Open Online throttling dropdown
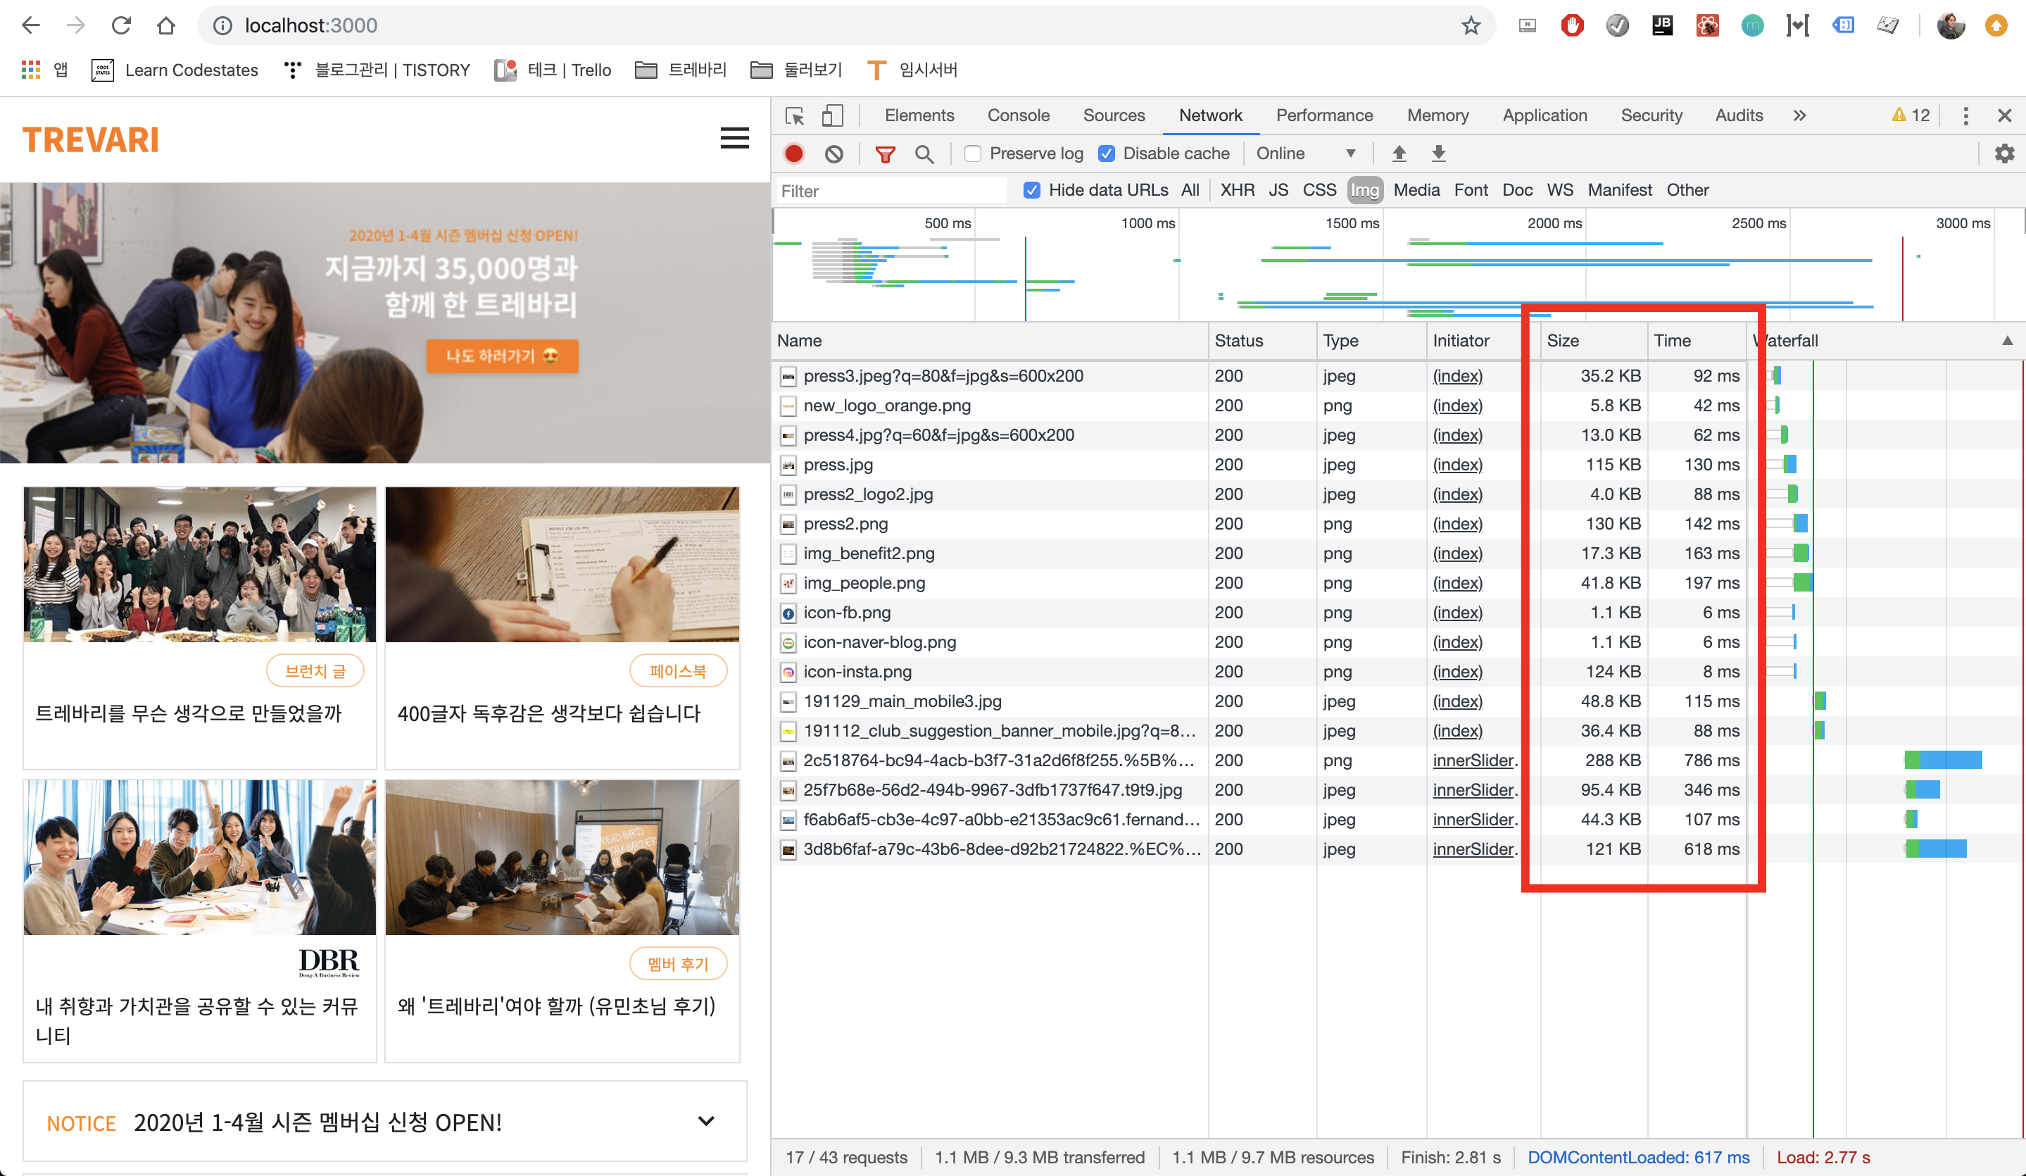Image resolution: width=2026 pixels, height=1176 pixels. (1305, 154)
